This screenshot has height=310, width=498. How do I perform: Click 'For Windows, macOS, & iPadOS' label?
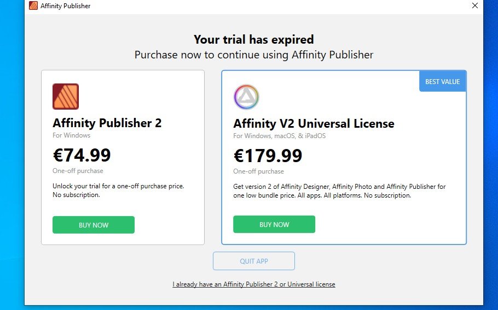pos(280,136)
